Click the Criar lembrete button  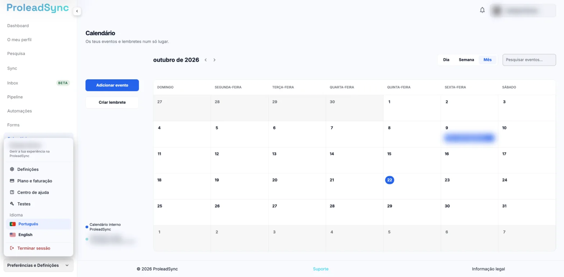[112, 103]
